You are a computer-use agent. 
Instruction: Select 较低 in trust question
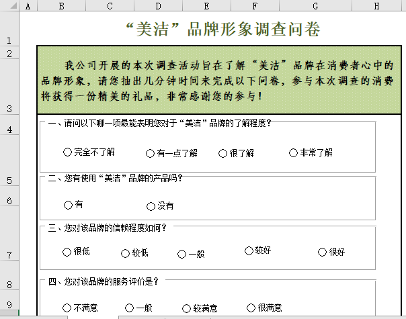click(x=125, y=253)
